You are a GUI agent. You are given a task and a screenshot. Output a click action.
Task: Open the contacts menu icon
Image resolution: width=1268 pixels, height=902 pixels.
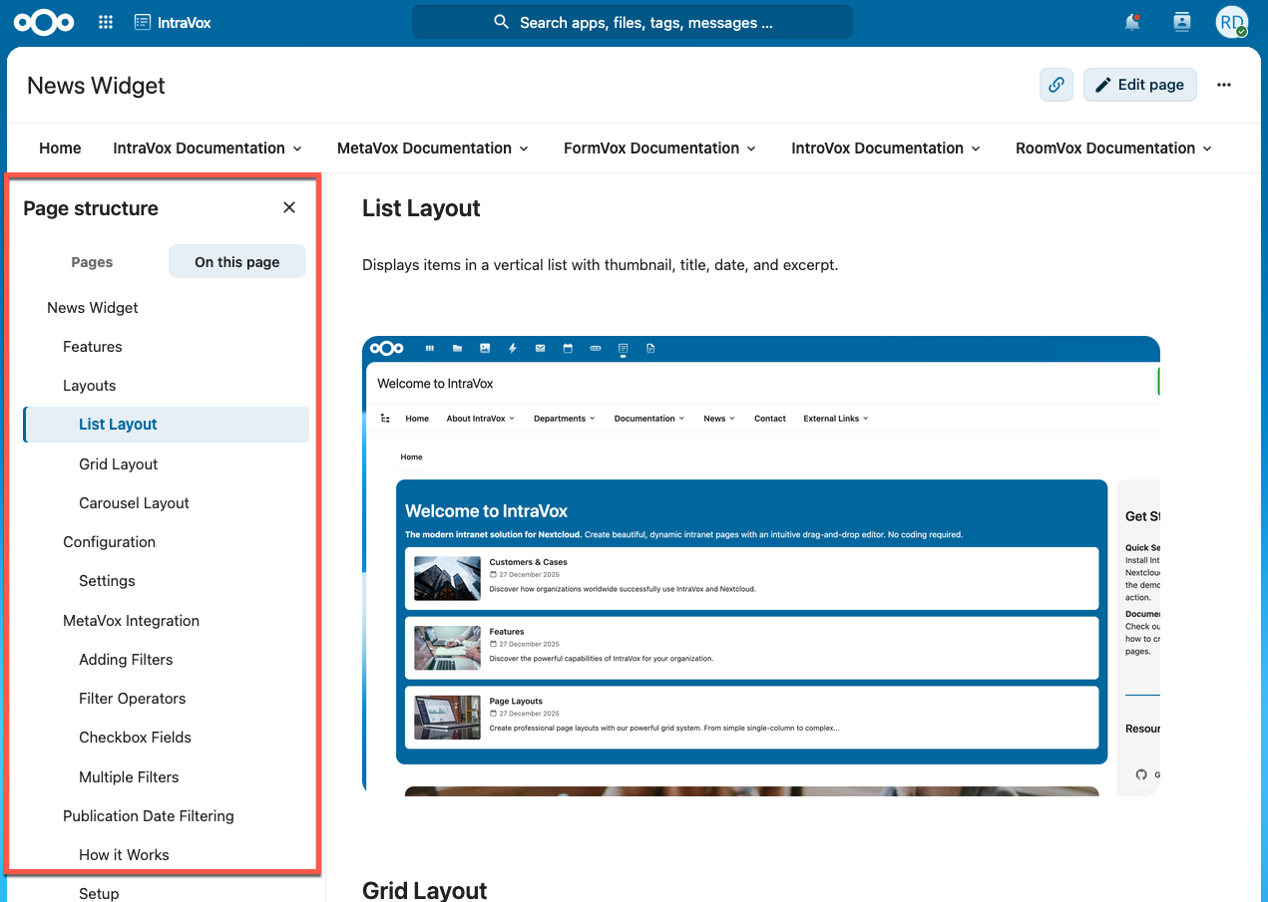click(1182, 22)
